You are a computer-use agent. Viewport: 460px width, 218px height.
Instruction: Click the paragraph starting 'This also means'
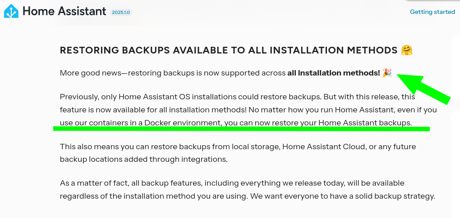(x=238, y=153)
